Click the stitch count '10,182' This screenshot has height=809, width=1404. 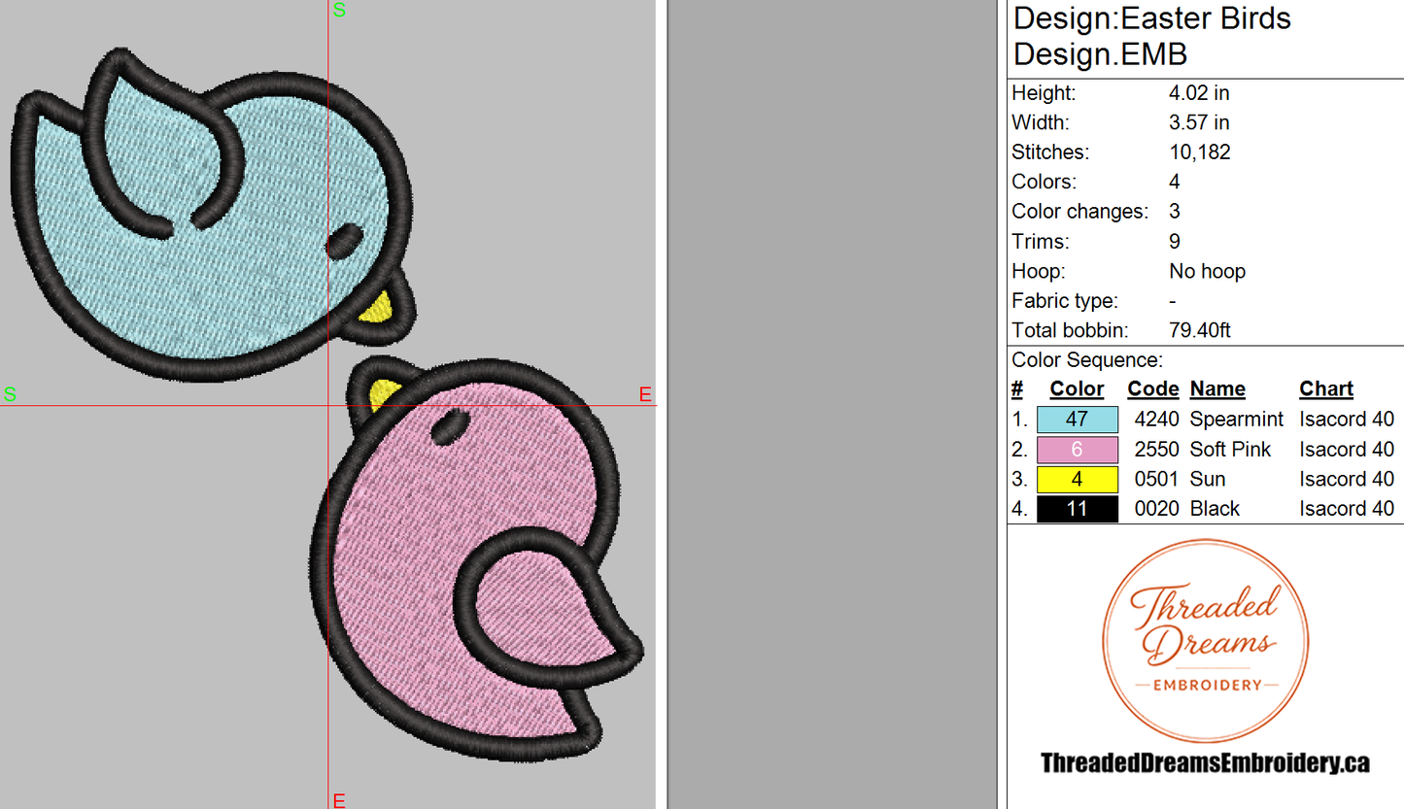tap(1200, 152)
